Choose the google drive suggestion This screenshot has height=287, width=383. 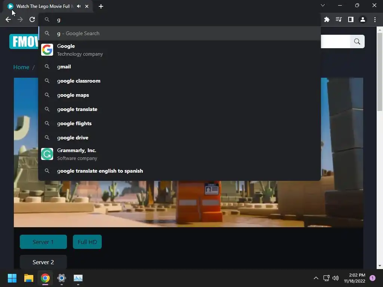tap(180, 138)
